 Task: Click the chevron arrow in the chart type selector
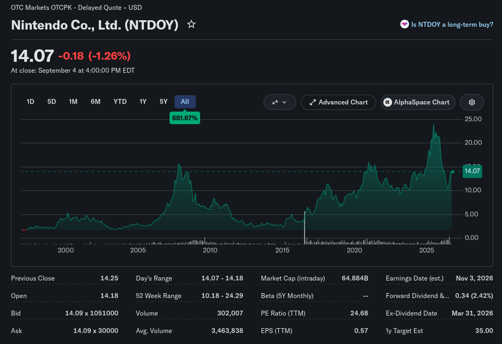[284, 102]
